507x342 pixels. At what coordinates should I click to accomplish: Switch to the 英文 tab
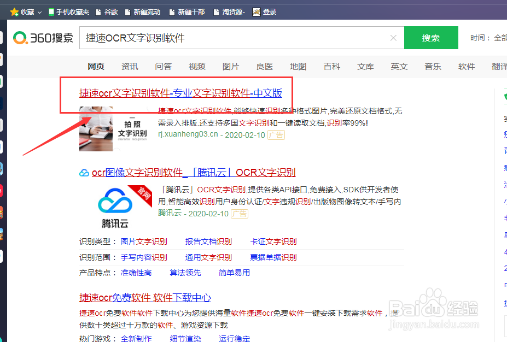[x=399, y=67]
